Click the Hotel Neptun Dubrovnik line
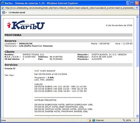Image resolution: width=140 pixels, height=123 pixels. (64, 105)
